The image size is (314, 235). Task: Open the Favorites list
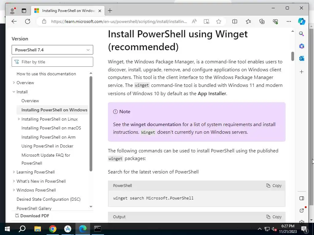pos(248,21)
